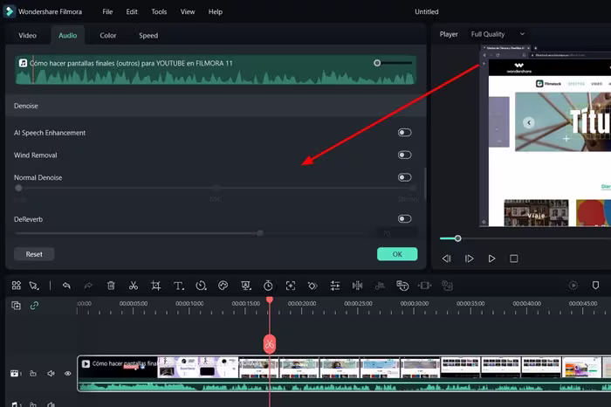Split clip using the scissors toolbar icon
The image size is (611, 407).
click(134, 286)
